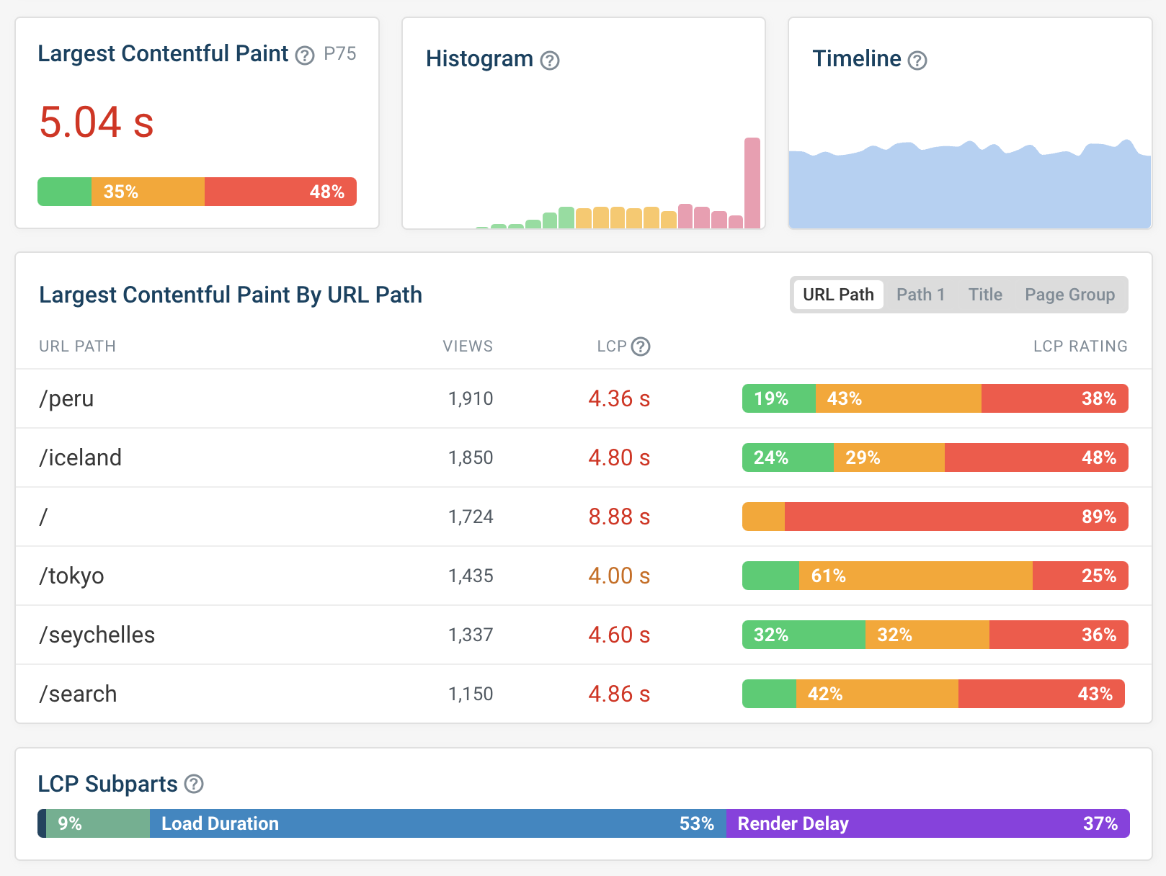Click the /search row LCP value

coord(618,694)
